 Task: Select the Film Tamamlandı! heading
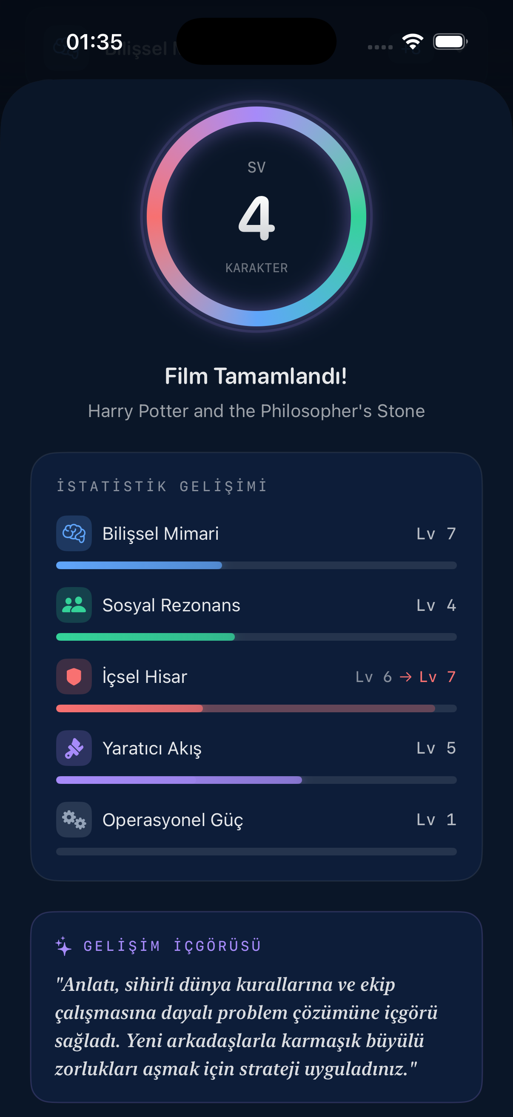[256, 376]
